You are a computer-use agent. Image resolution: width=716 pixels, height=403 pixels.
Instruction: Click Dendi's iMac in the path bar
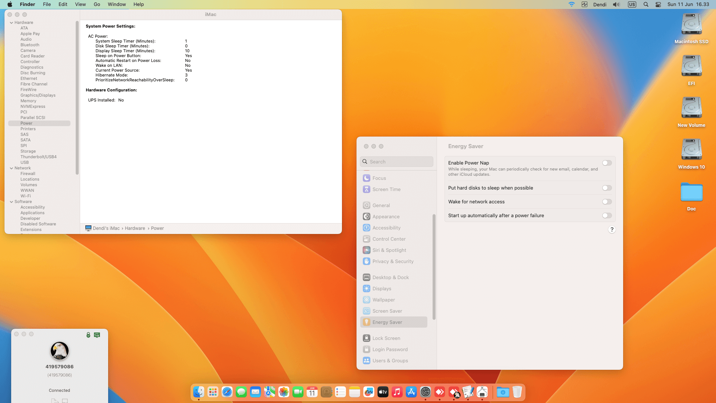[103, 228]
